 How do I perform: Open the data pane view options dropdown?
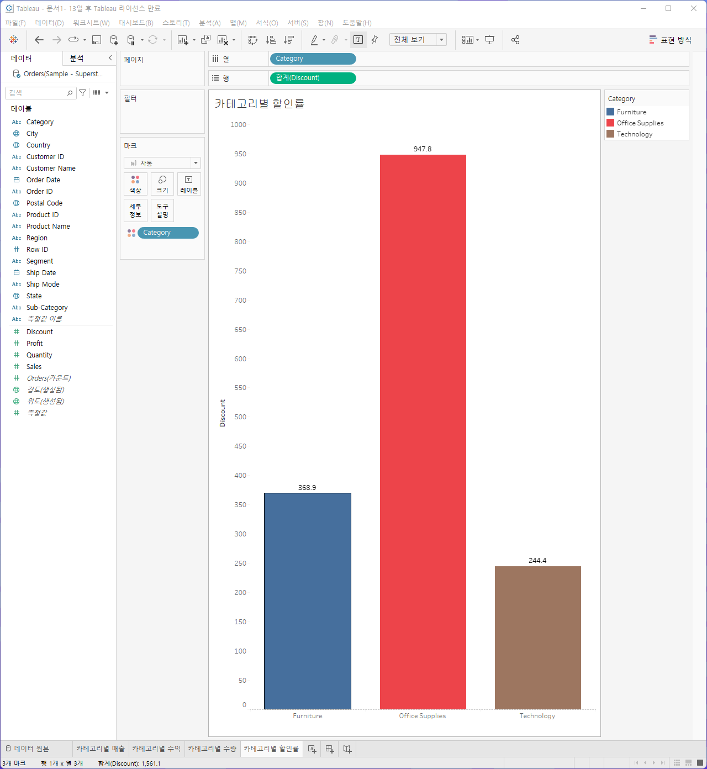click(101, 93)
